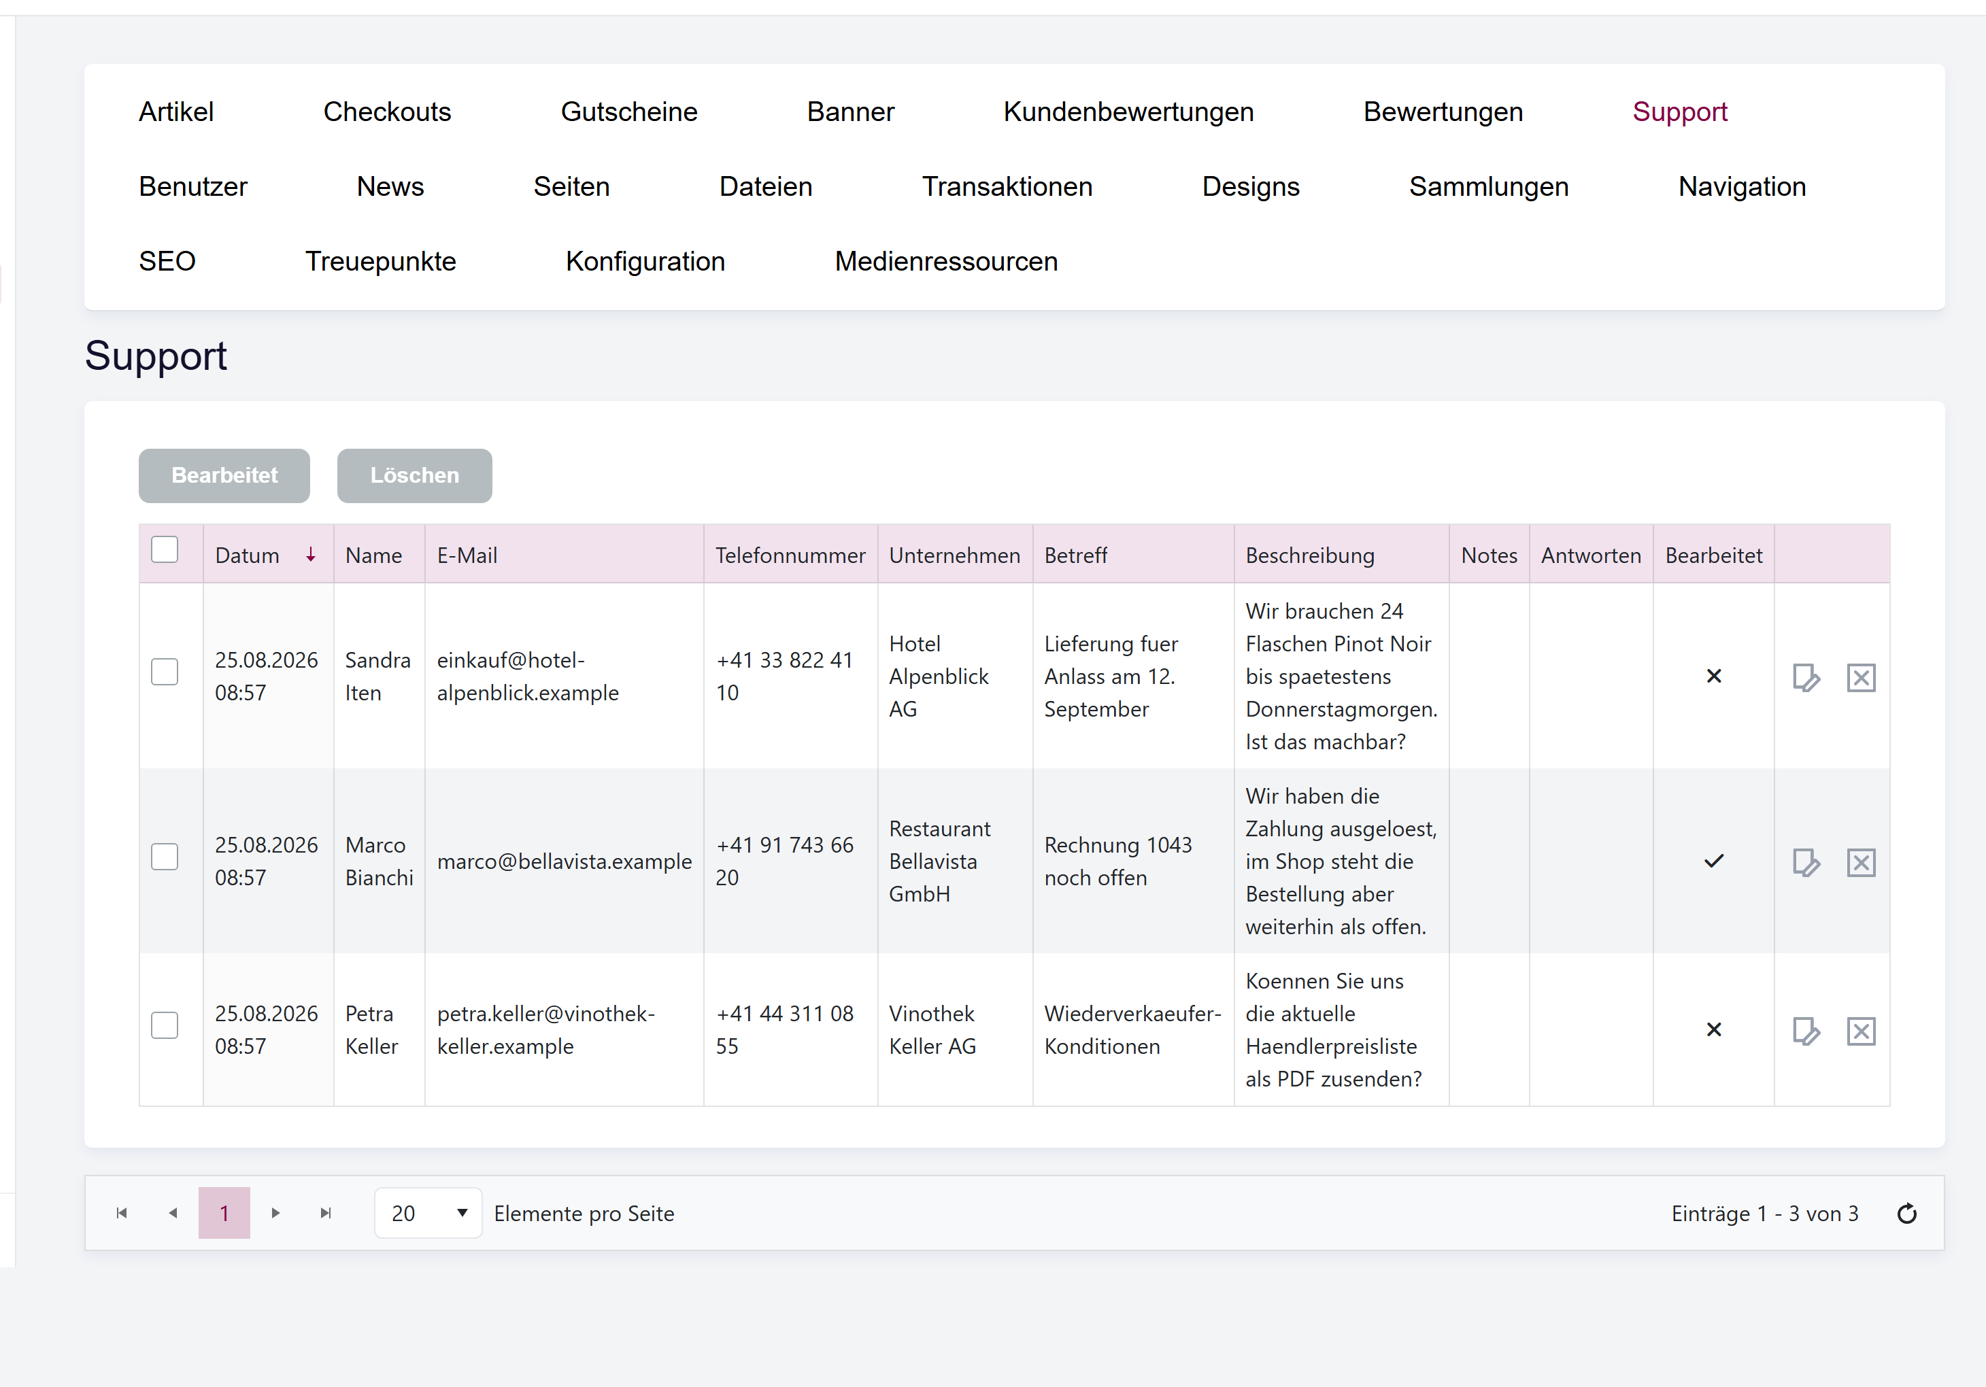Open the Seiten menu item
Image resolution: width=1986 pixels, height=1387 pixels.
click(571, 187)
